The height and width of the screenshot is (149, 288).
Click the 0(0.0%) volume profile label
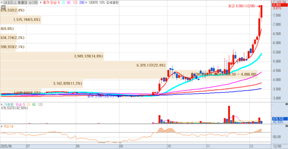click(x=7, y=29)
